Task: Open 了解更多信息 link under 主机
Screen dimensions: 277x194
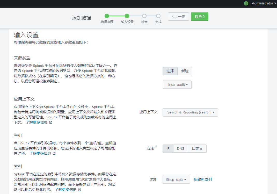Action: pos(40,153)
